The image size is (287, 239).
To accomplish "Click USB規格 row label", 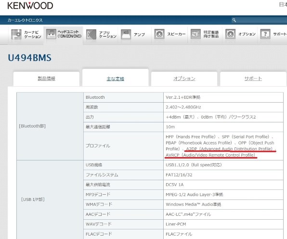I will (x=94, y=165).
